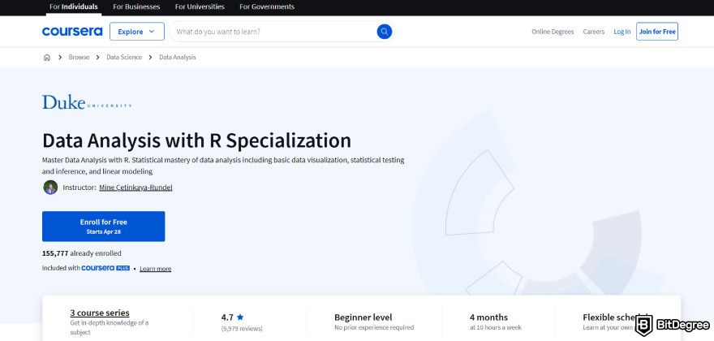Click the Enroll for Free button
Screen dimensions: 714x341
(x=103, y=227)
